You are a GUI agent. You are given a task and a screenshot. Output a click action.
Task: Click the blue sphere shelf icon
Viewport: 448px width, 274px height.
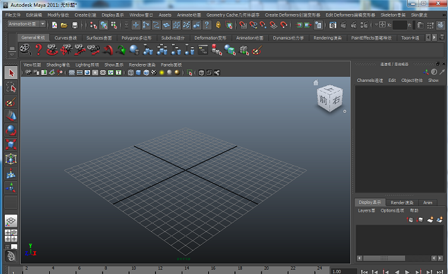point(134,50)
